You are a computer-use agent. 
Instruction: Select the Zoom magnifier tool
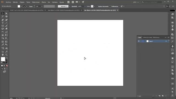[6, 55]
